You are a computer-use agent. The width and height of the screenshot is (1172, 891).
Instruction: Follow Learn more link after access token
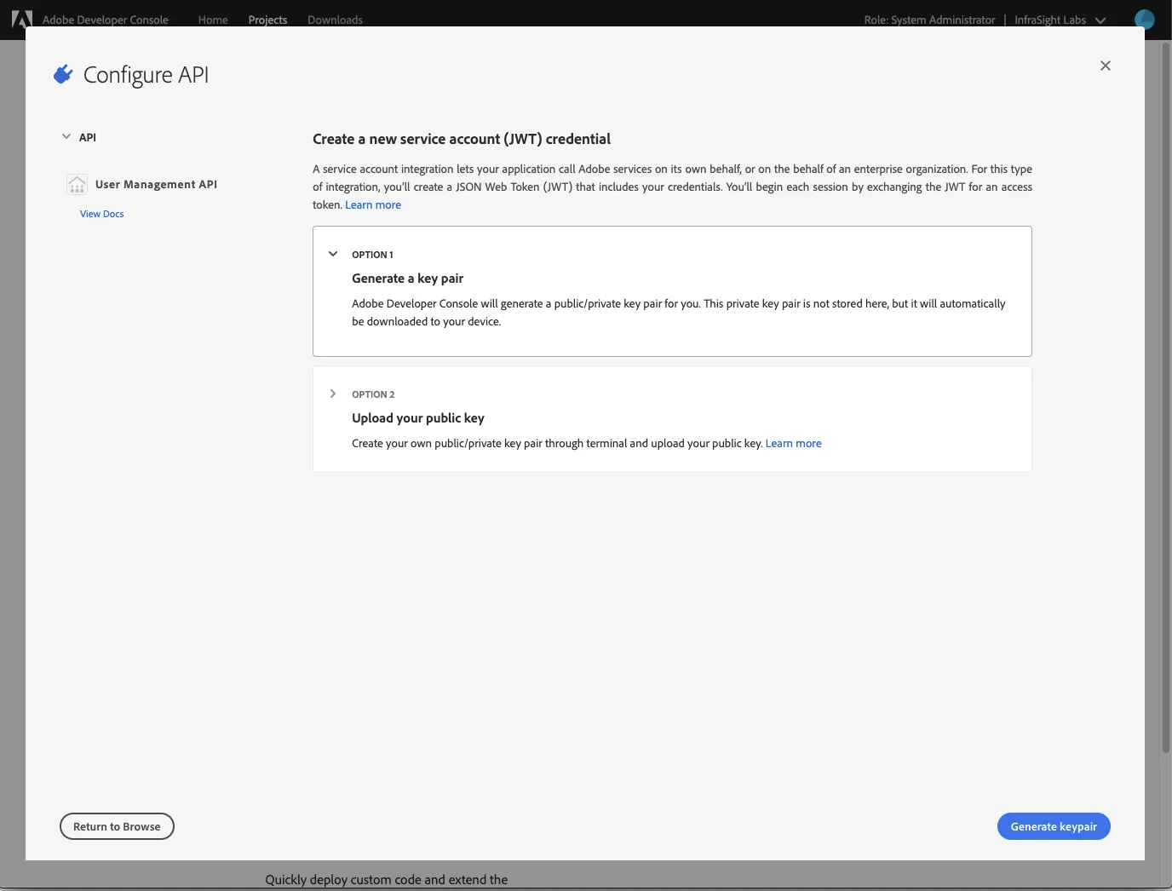(373, 204)
